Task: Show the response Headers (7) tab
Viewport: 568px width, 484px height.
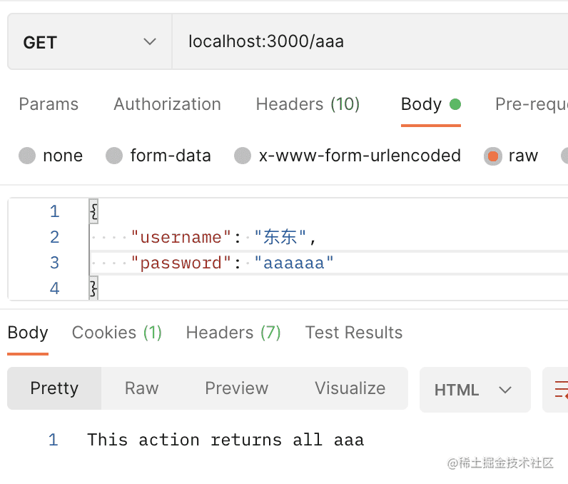Action: click(x=233, y=333)
